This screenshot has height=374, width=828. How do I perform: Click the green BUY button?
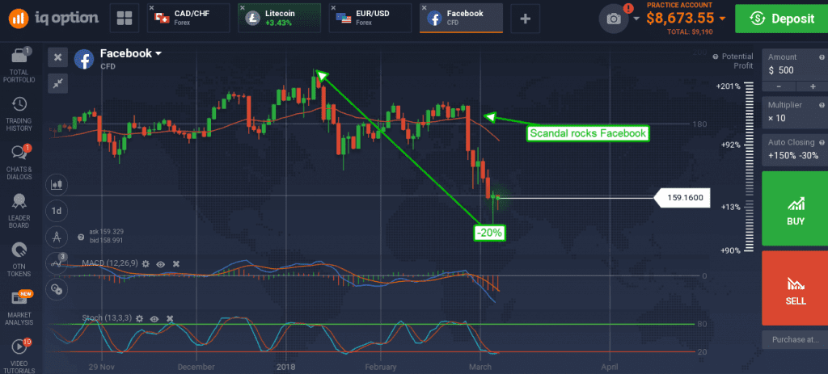795,208
